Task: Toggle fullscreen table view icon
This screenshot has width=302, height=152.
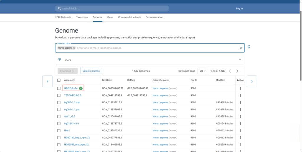Action: (249, 47)
